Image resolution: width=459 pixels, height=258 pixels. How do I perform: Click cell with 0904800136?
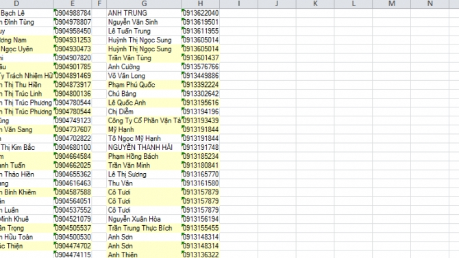(x=73, y=94)
